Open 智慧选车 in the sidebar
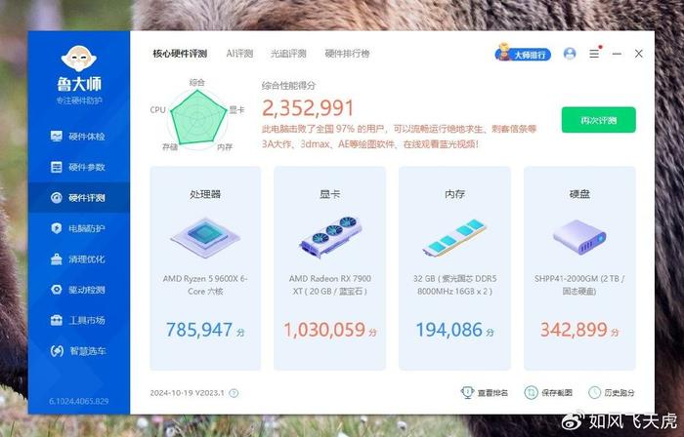 (x=78, y=351)
